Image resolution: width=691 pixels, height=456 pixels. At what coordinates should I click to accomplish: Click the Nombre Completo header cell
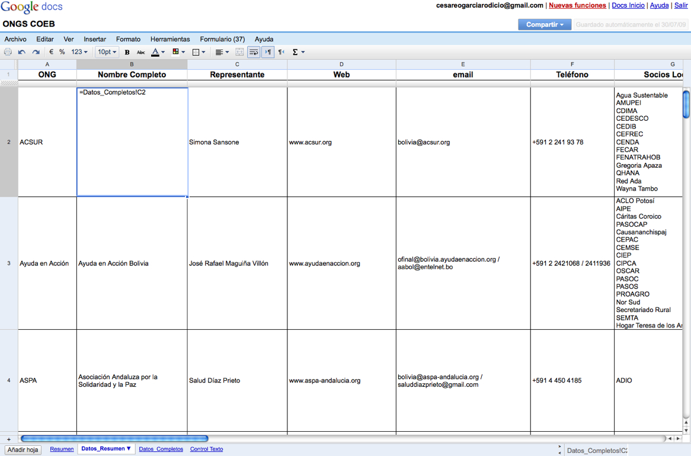pos(132,75)
